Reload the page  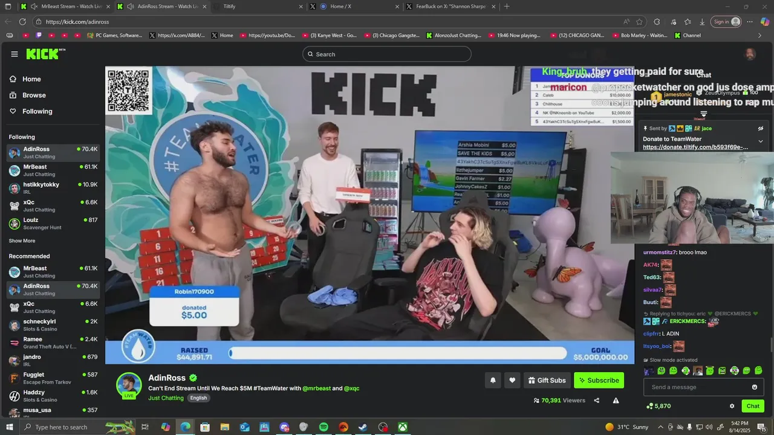click(x=22, y=22)
